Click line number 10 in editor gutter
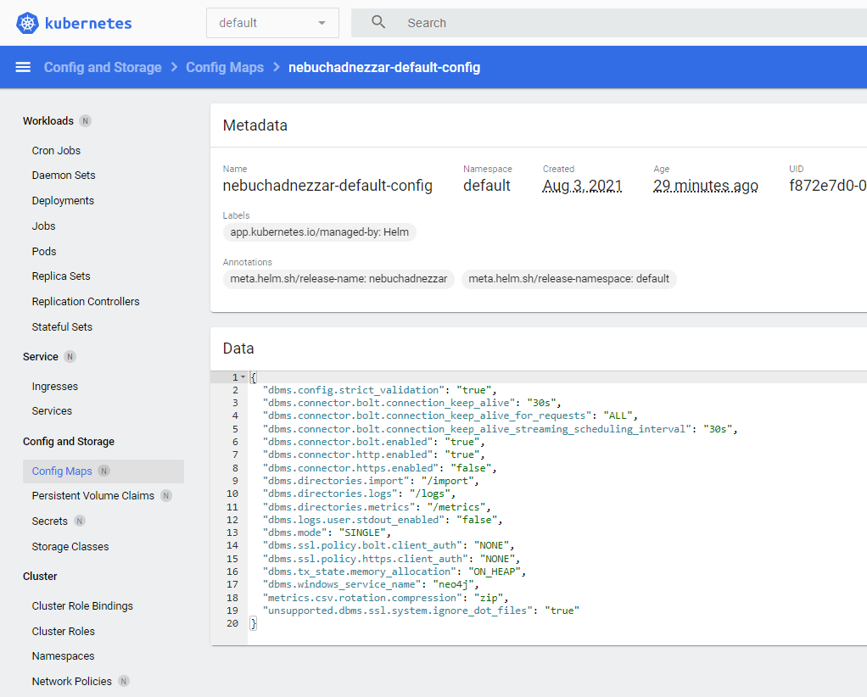 [232, 493]
